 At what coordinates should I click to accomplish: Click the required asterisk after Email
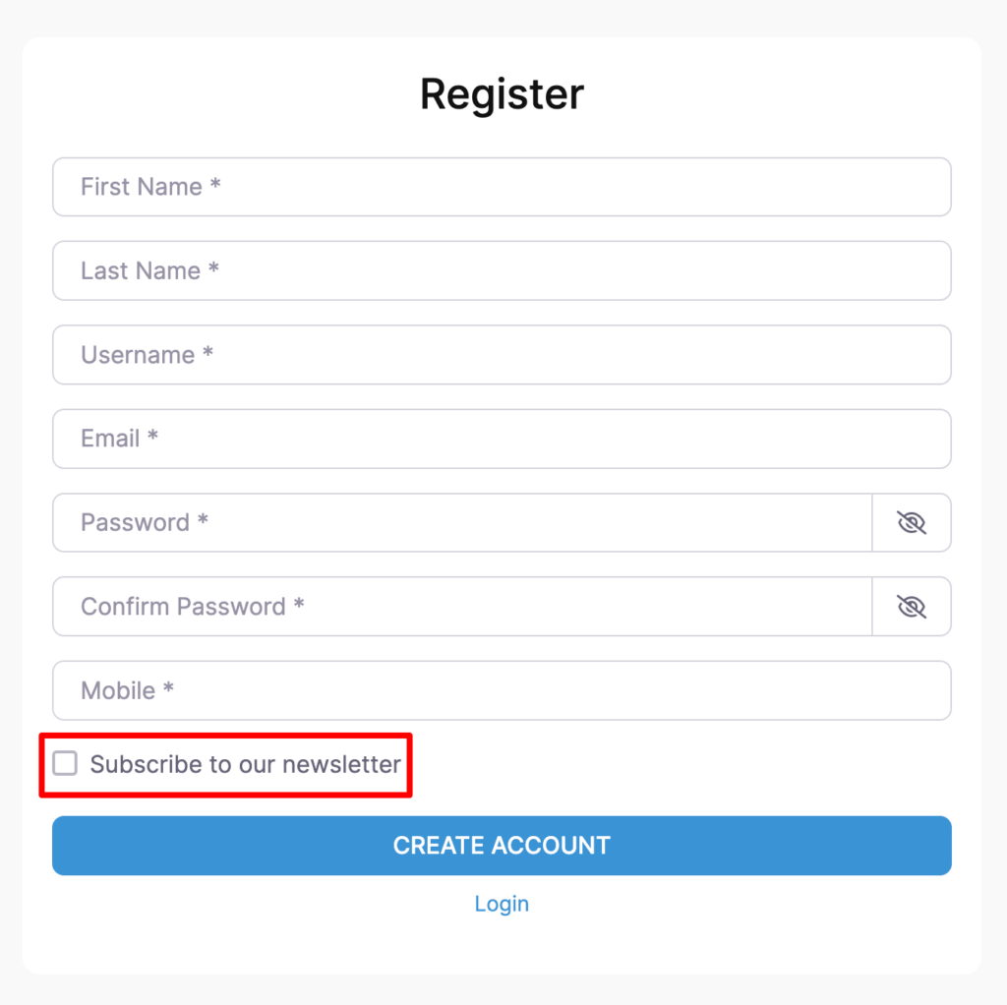click(152, 437)
